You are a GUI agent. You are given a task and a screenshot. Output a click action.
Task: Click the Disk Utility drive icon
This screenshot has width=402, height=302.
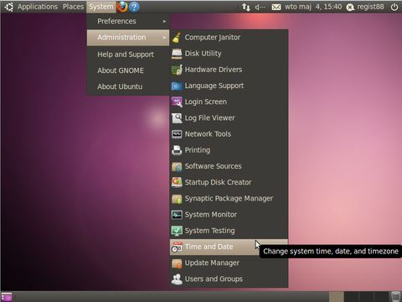pos(177,54)
